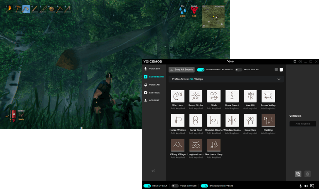Trigger the Sword Strike sound
This screenshot has width=319, height=189.
coord(195,96)
